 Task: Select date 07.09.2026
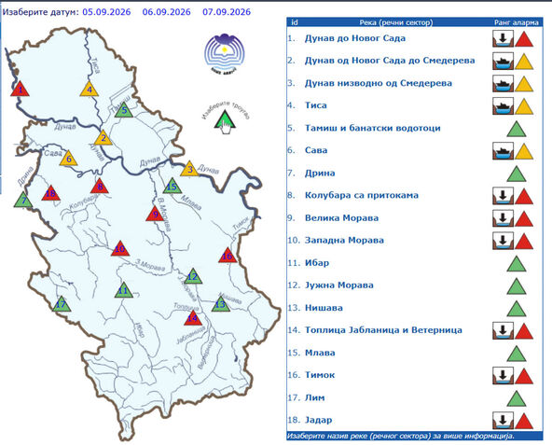click(227, 12)
